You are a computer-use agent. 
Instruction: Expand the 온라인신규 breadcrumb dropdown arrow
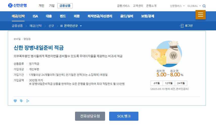click(81, 26)
